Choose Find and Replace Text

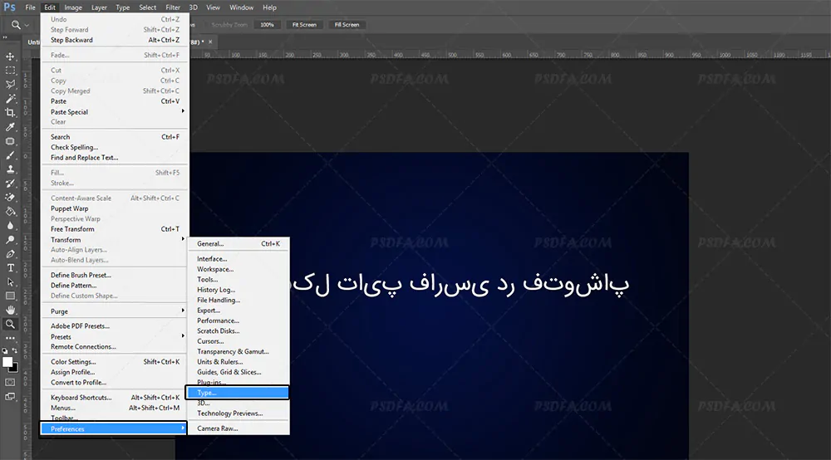point(115,157)
